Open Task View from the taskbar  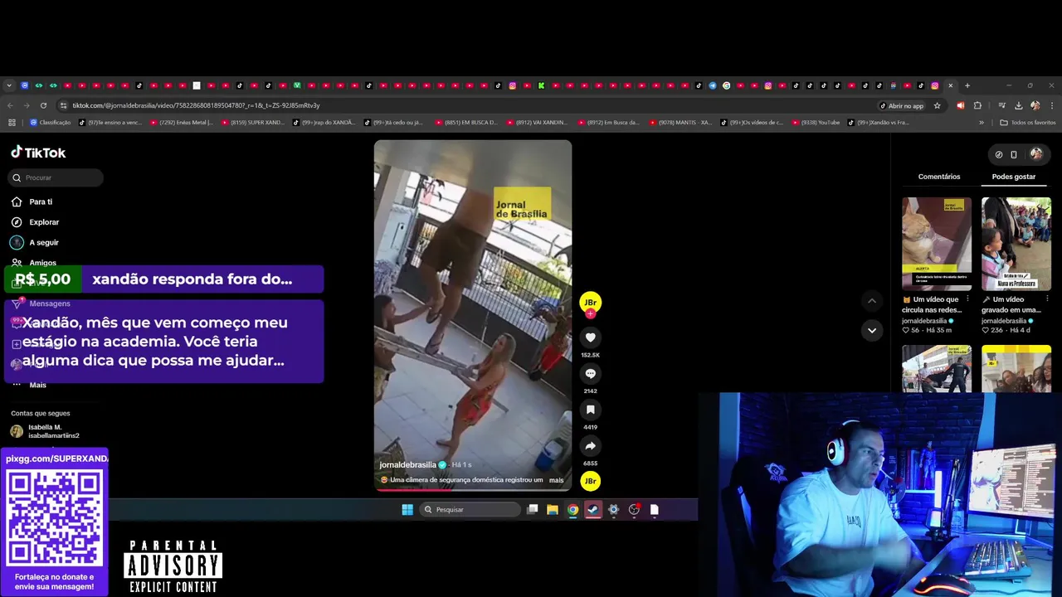pos(532,510)
